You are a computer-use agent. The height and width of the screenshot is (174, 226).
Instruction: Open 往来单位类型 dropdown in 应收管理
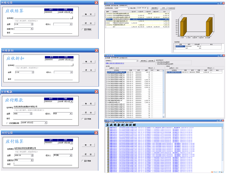tap(129, 8)
